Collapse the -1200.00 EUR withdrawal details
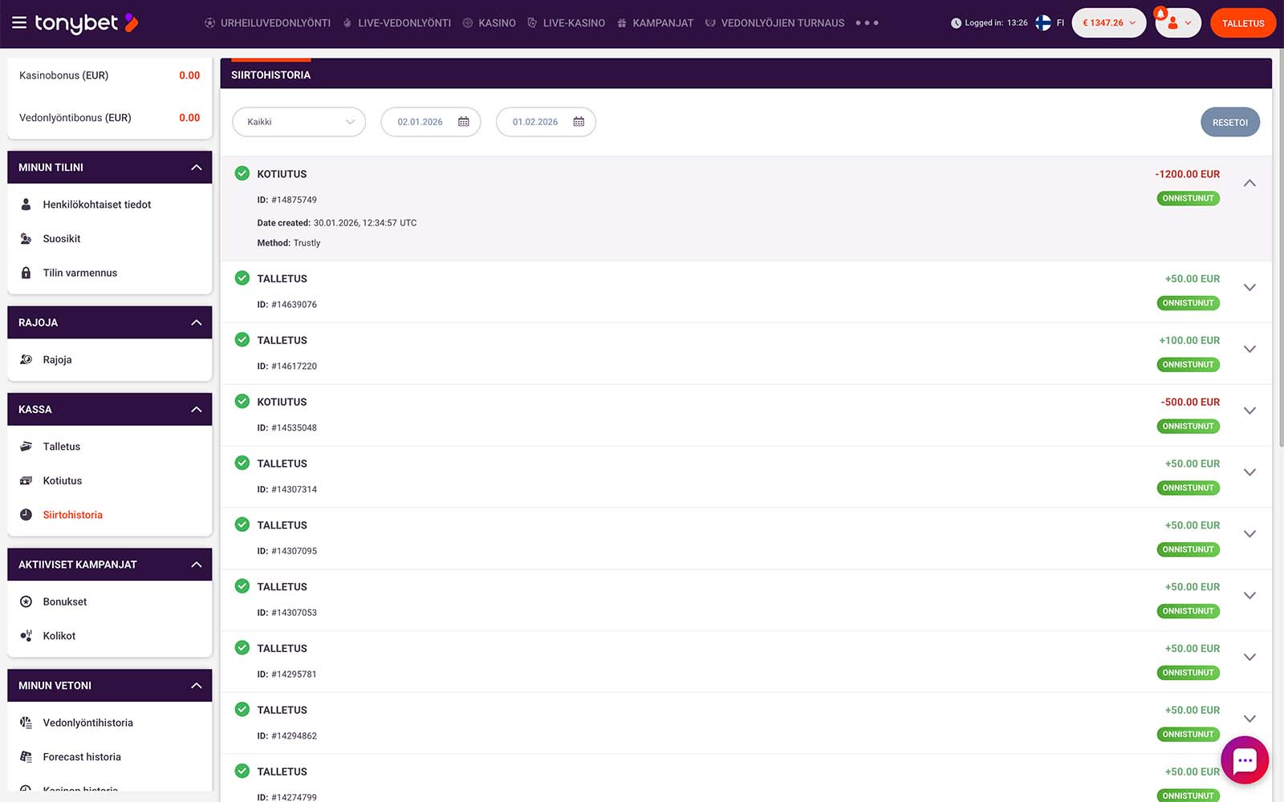Screen dimensions: 1284x802 [1249, 184]
